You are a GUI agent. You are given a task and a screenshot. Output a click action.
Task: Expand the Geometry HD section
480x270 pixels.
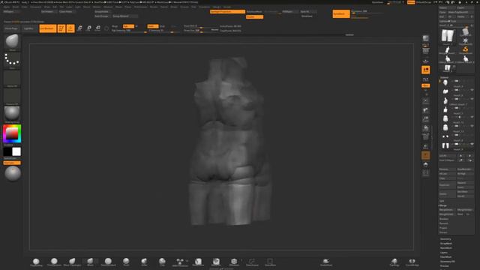click(447, 262)
